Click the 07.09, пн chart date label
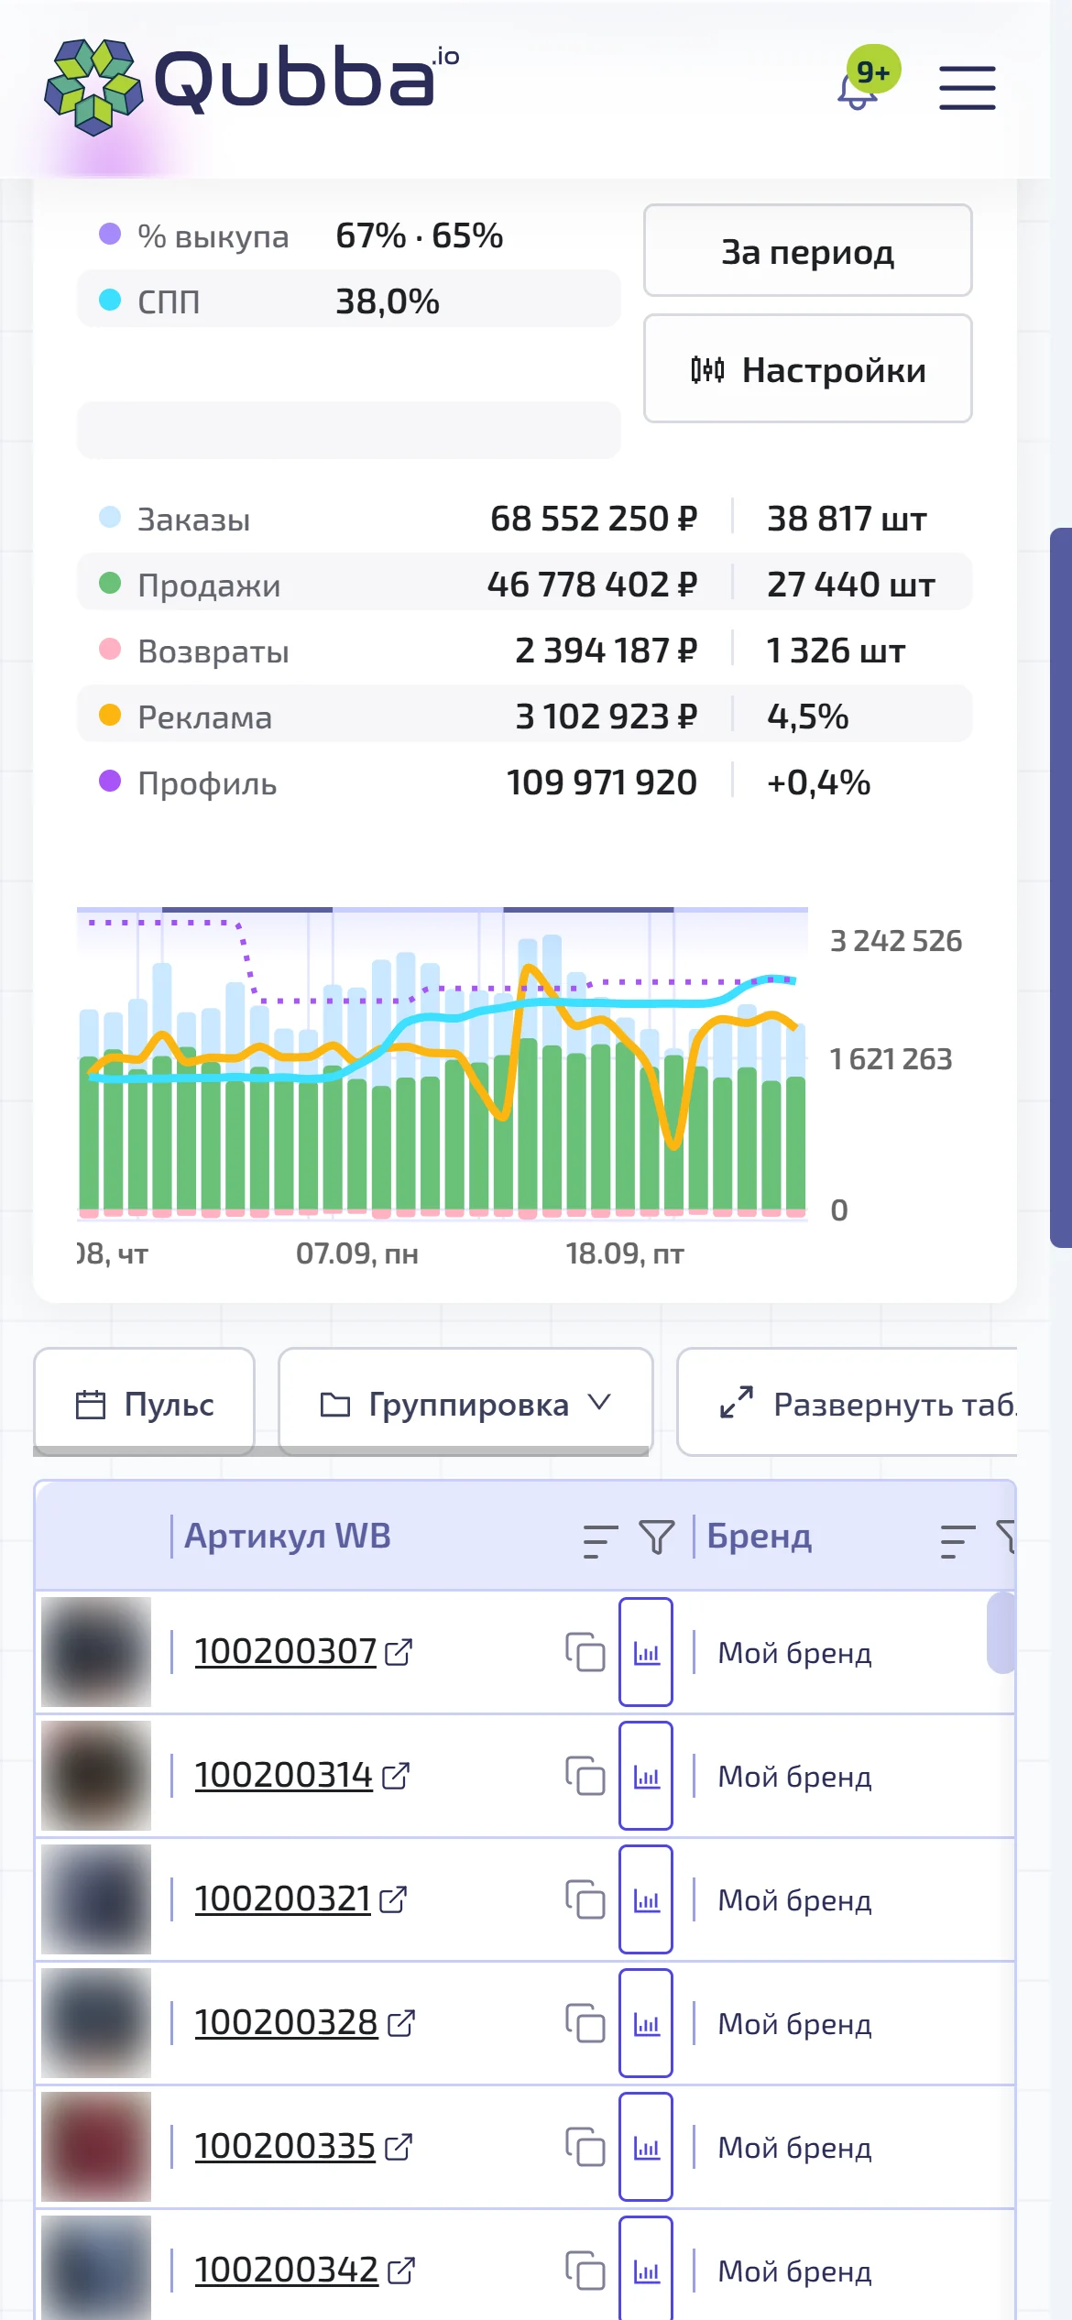1072x2320 pixels. click(357, 1253)
